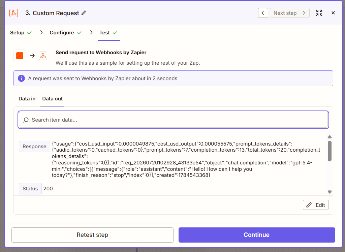Click the Send request to Webhooks heading
The height and width of the screenshot is (252, 345).
[x=101, y=53]
